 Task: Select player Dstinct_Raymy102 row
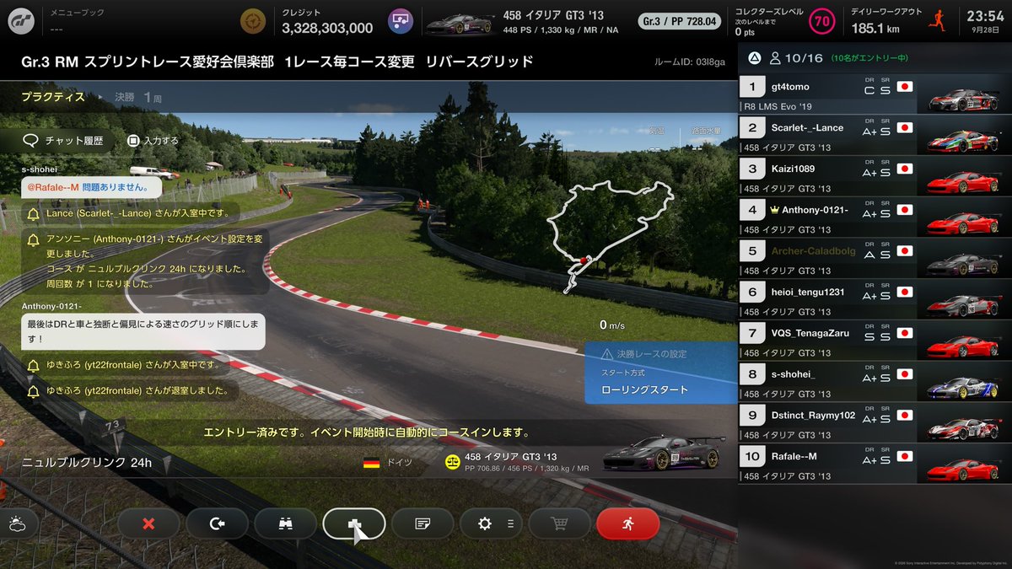875,423
